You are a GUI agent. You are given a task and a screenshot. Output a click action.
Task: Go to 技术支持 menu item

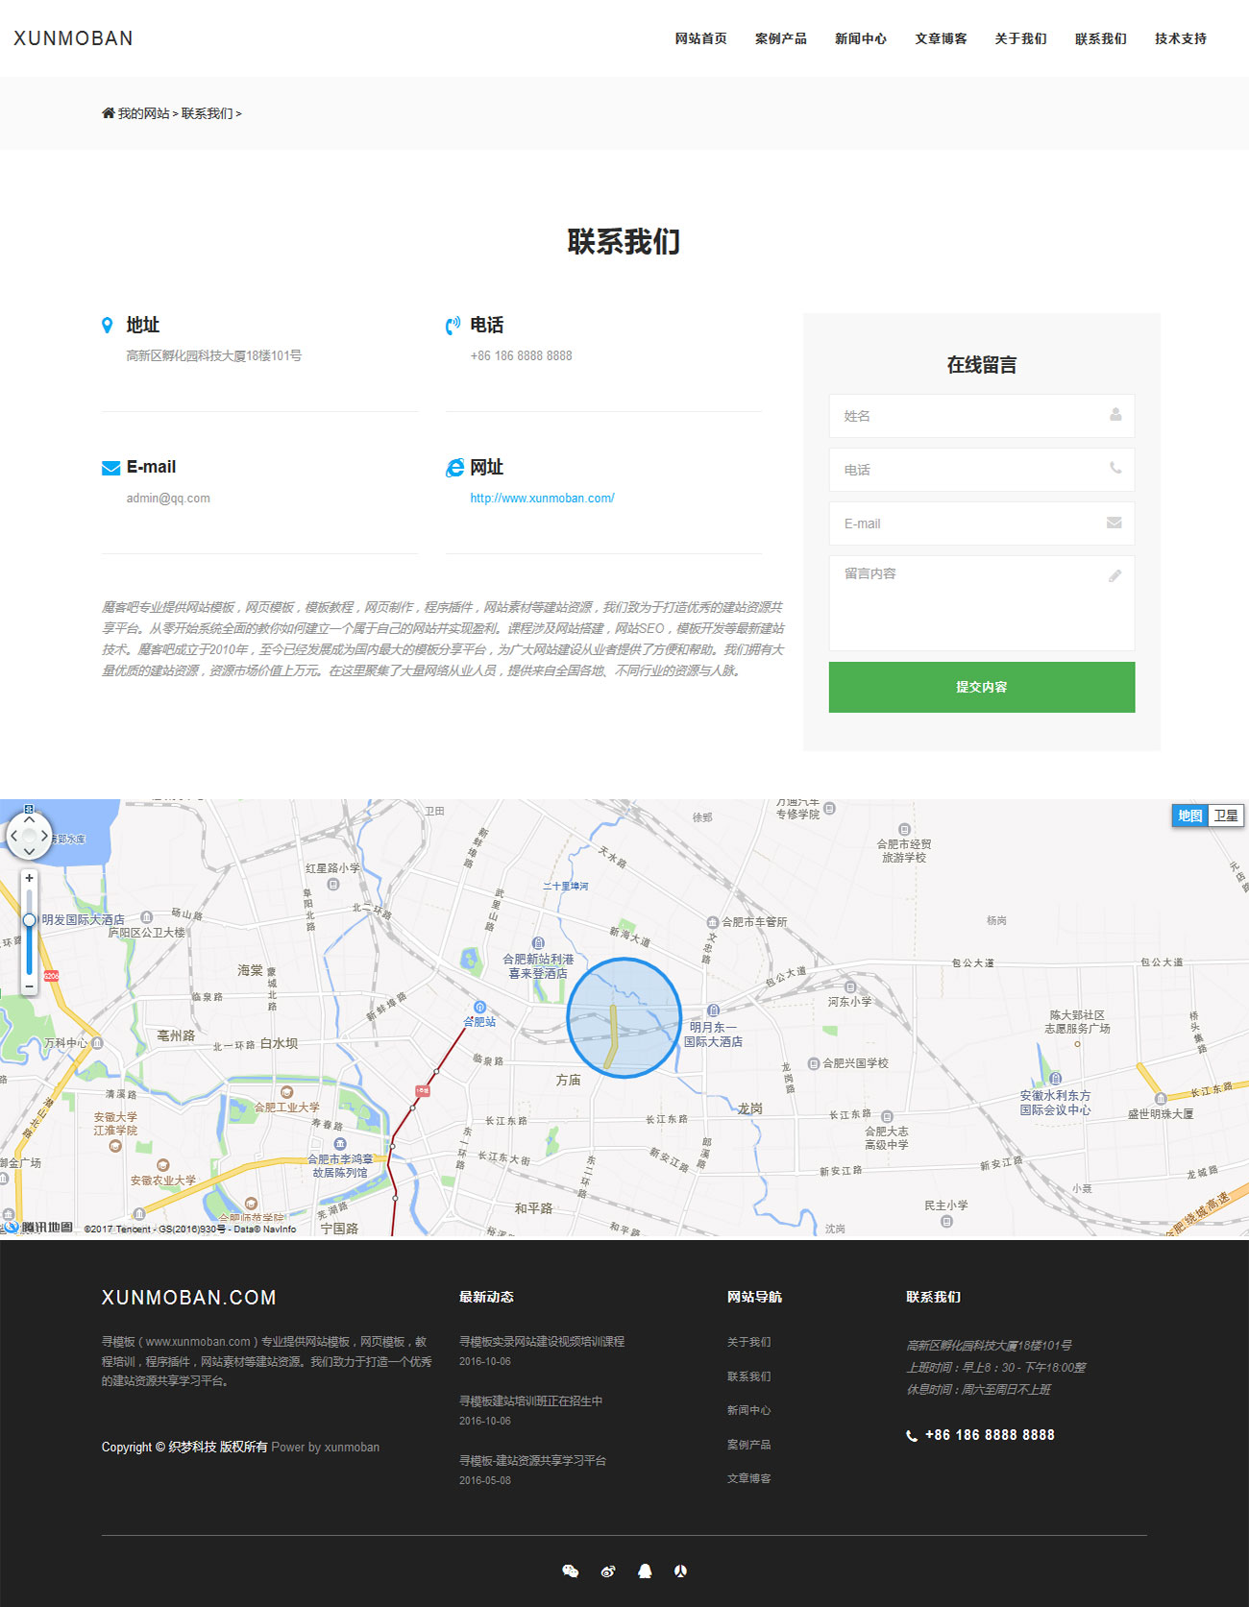[x=1180, y=38]
